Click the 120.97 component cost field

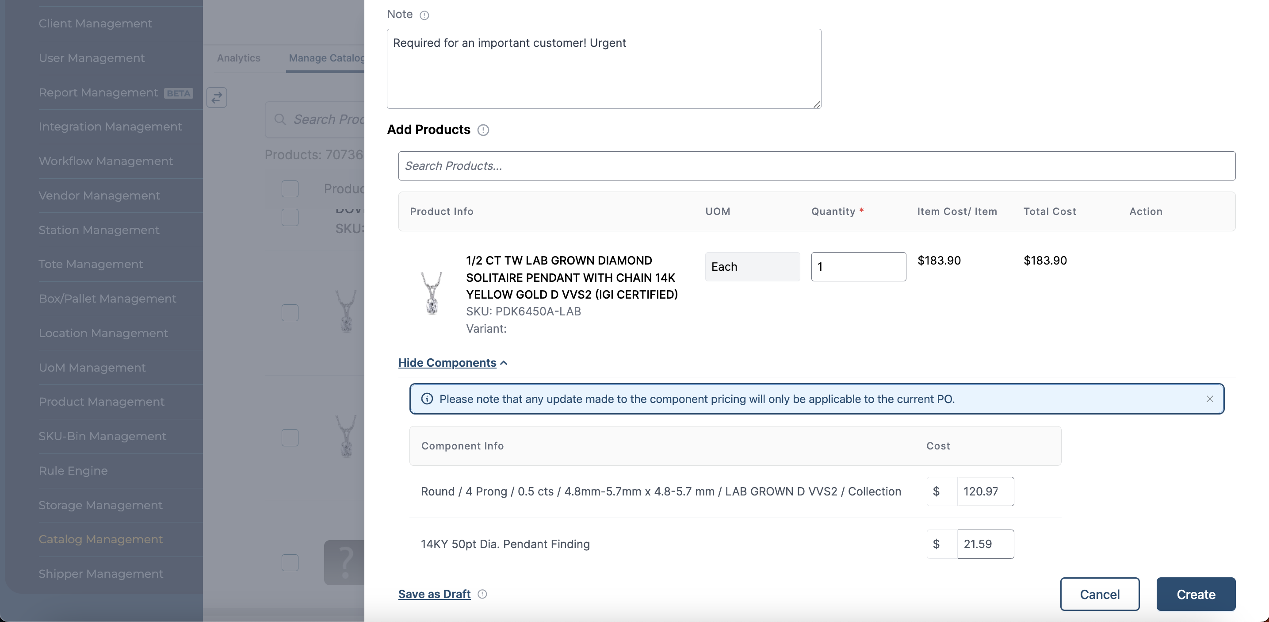point(985,491)
